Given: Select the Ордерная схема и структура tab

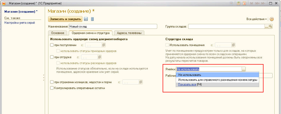Looking at the screenshot, I should [x=91, y=33].
